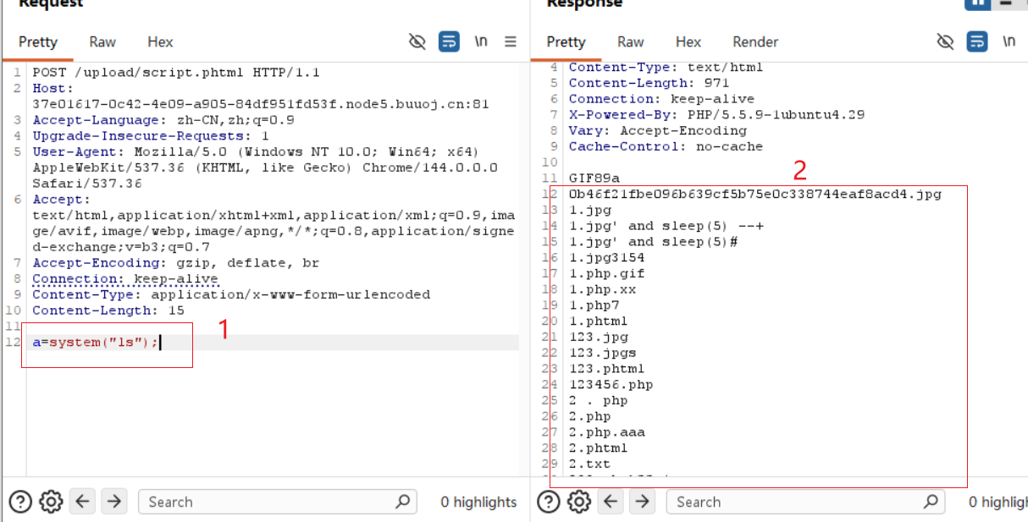This screenshot has height=522, width=1028.
Task: Click the 'Content-Type: application/x-www-form-urlencoded' line
Action: pos(231,294)
